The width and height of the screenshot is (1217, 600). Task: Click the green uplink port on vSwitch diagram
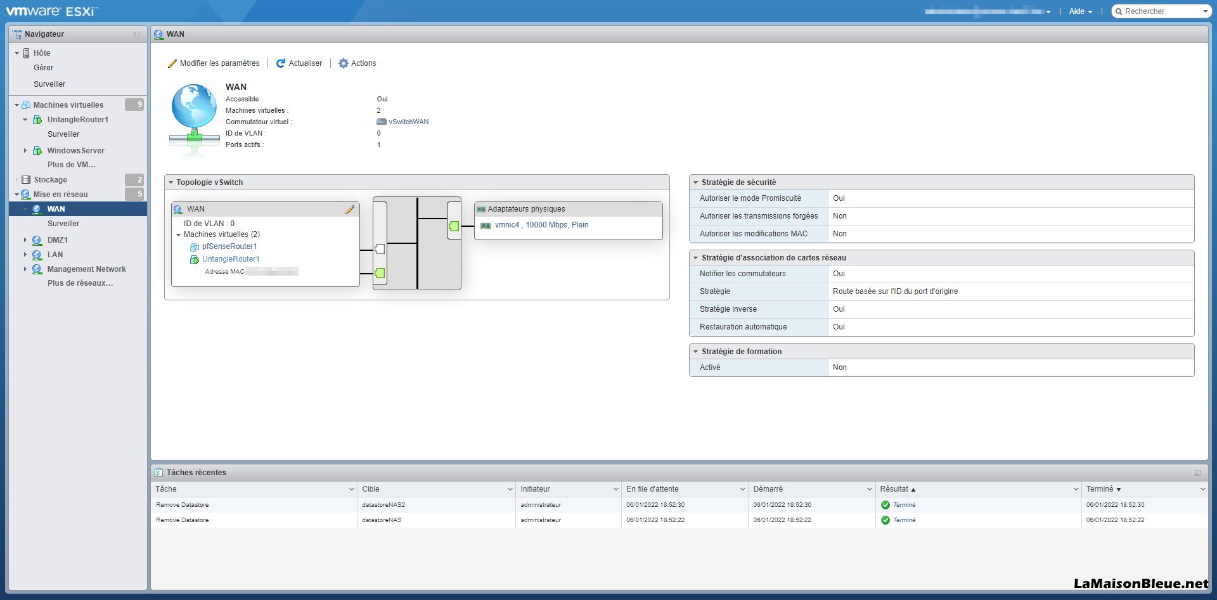click(454, 226)
